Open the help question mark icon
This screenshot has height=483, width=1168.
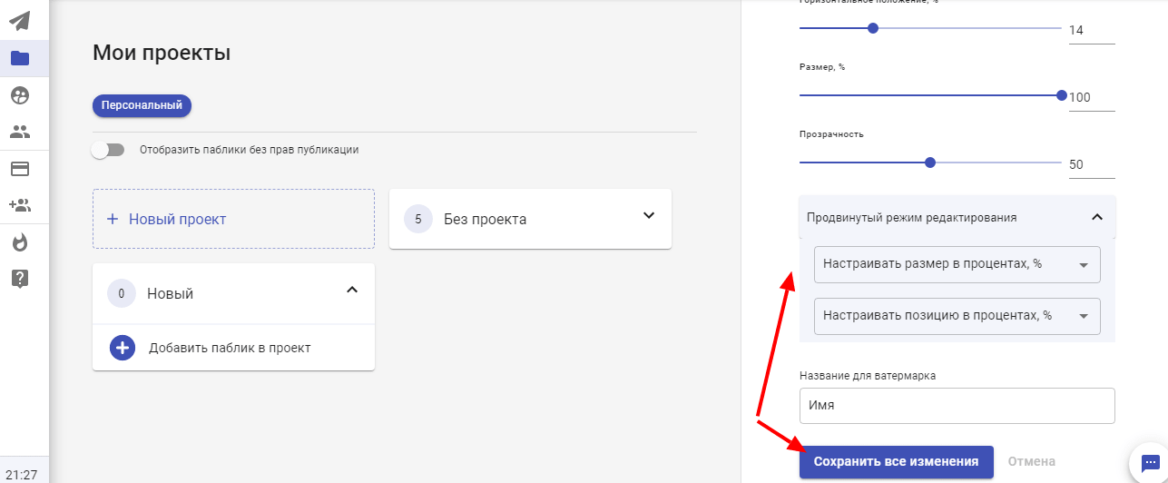[x=20, y=279]
